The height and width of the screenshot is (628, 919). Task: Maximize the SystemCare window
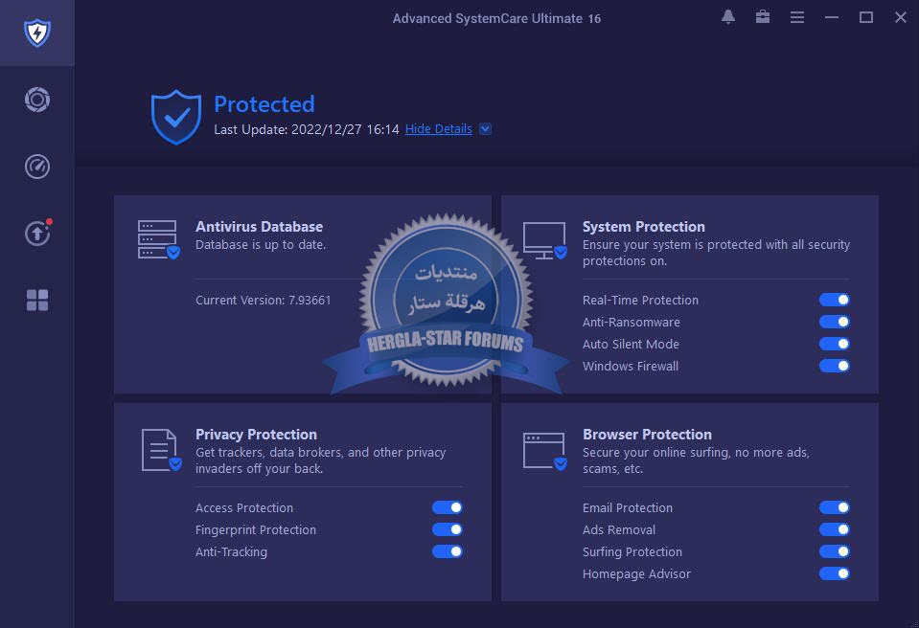tap(866, 17)
